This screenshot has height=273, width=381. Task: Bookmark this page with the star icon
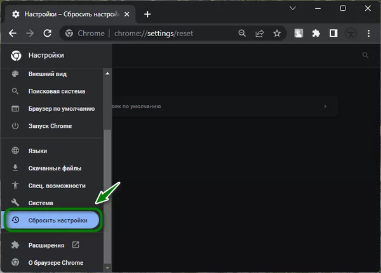pos(277,34)
